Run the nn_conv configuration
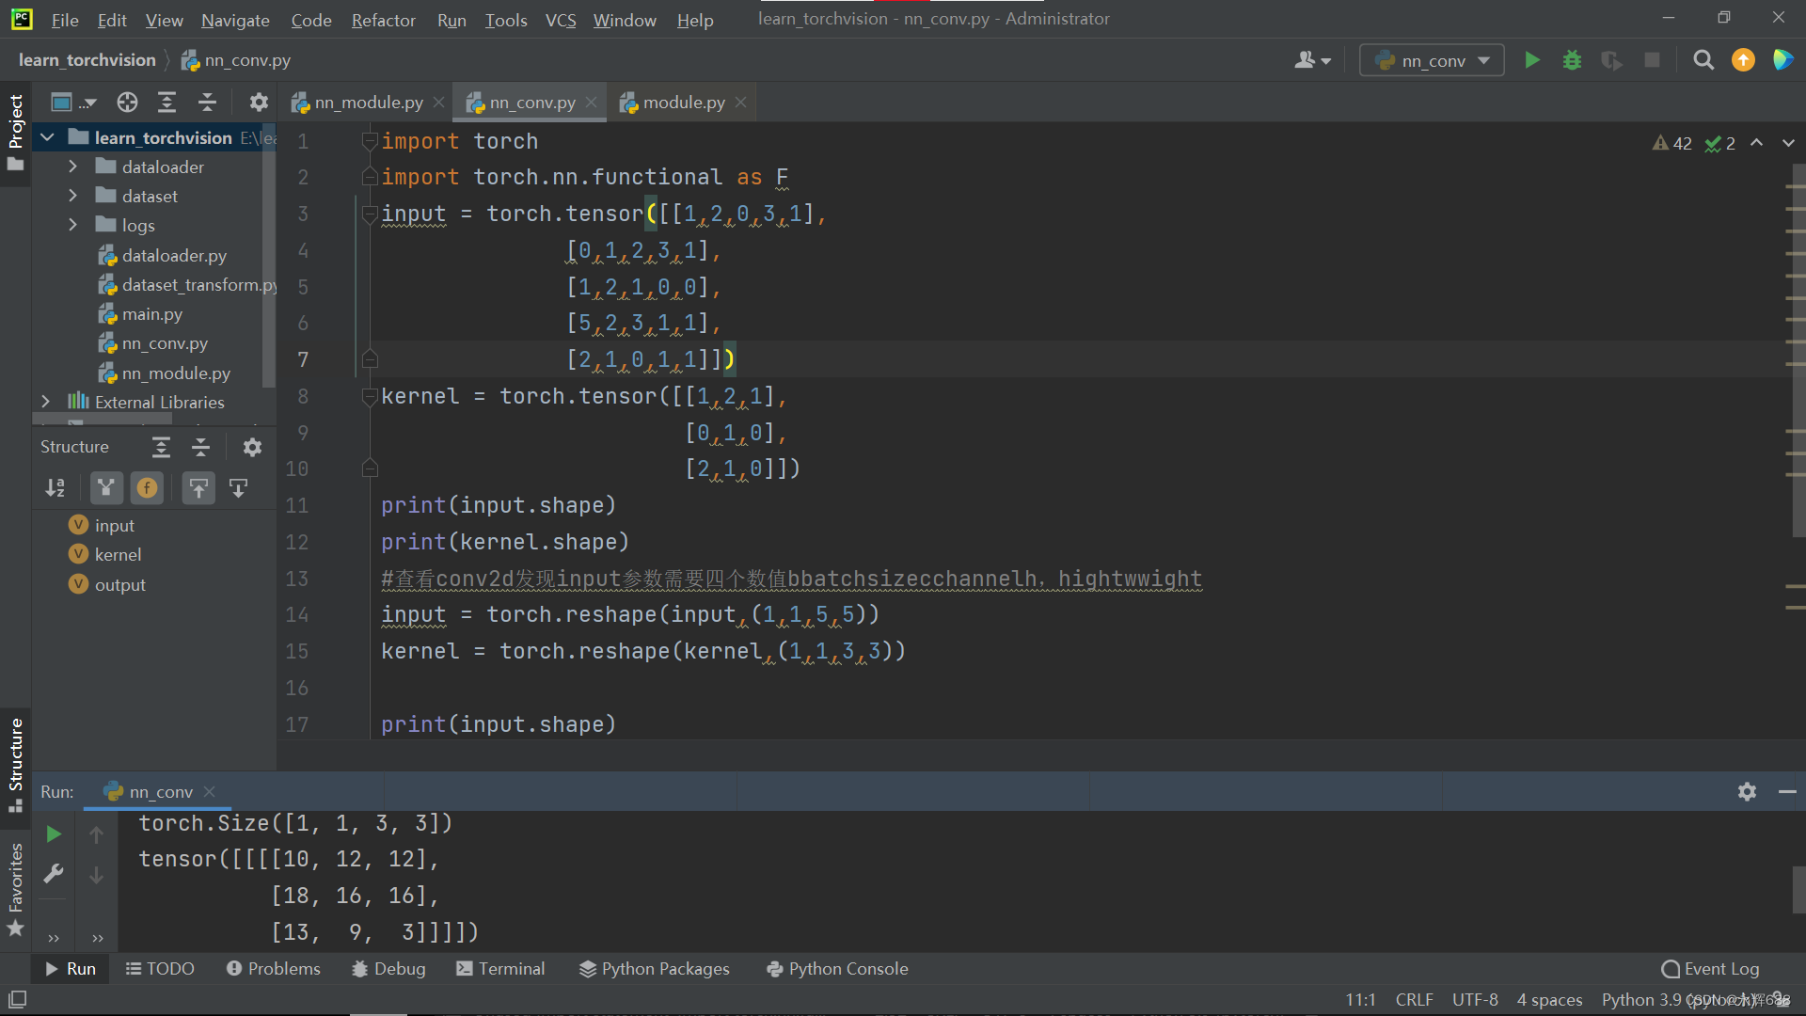This screenshot has height=1016, width=1806. click(1531, 60)
